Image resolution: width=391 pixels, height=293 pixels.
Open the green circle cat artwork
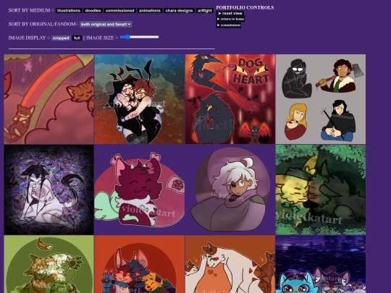tap(49, 264)
